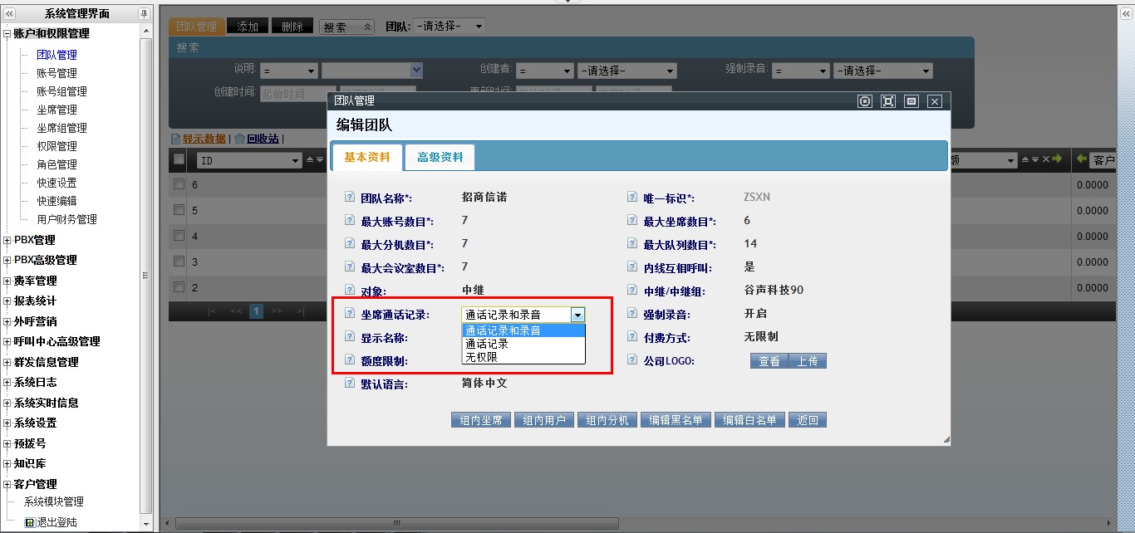
Task: Click the help icon next to 强制录音
Action: tap(632, 315)
